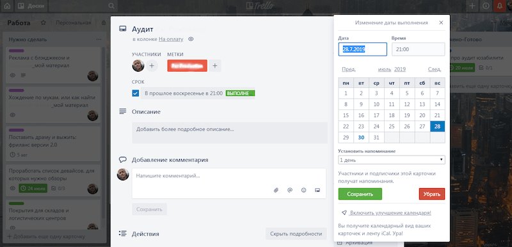Toggle watch eye icon next to На оплату

[191, 39]
